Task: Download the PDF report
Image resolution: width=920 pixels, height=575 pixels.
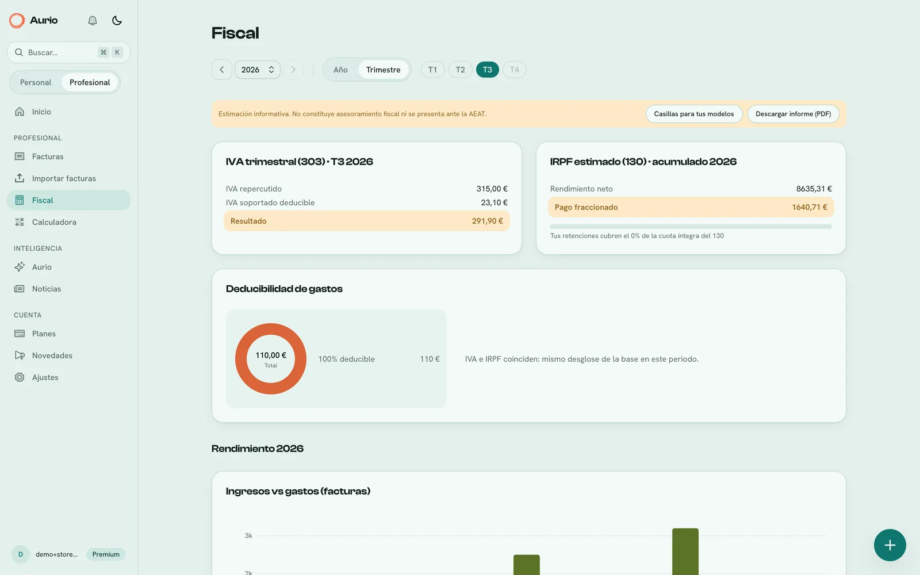Action: point(793,114)
